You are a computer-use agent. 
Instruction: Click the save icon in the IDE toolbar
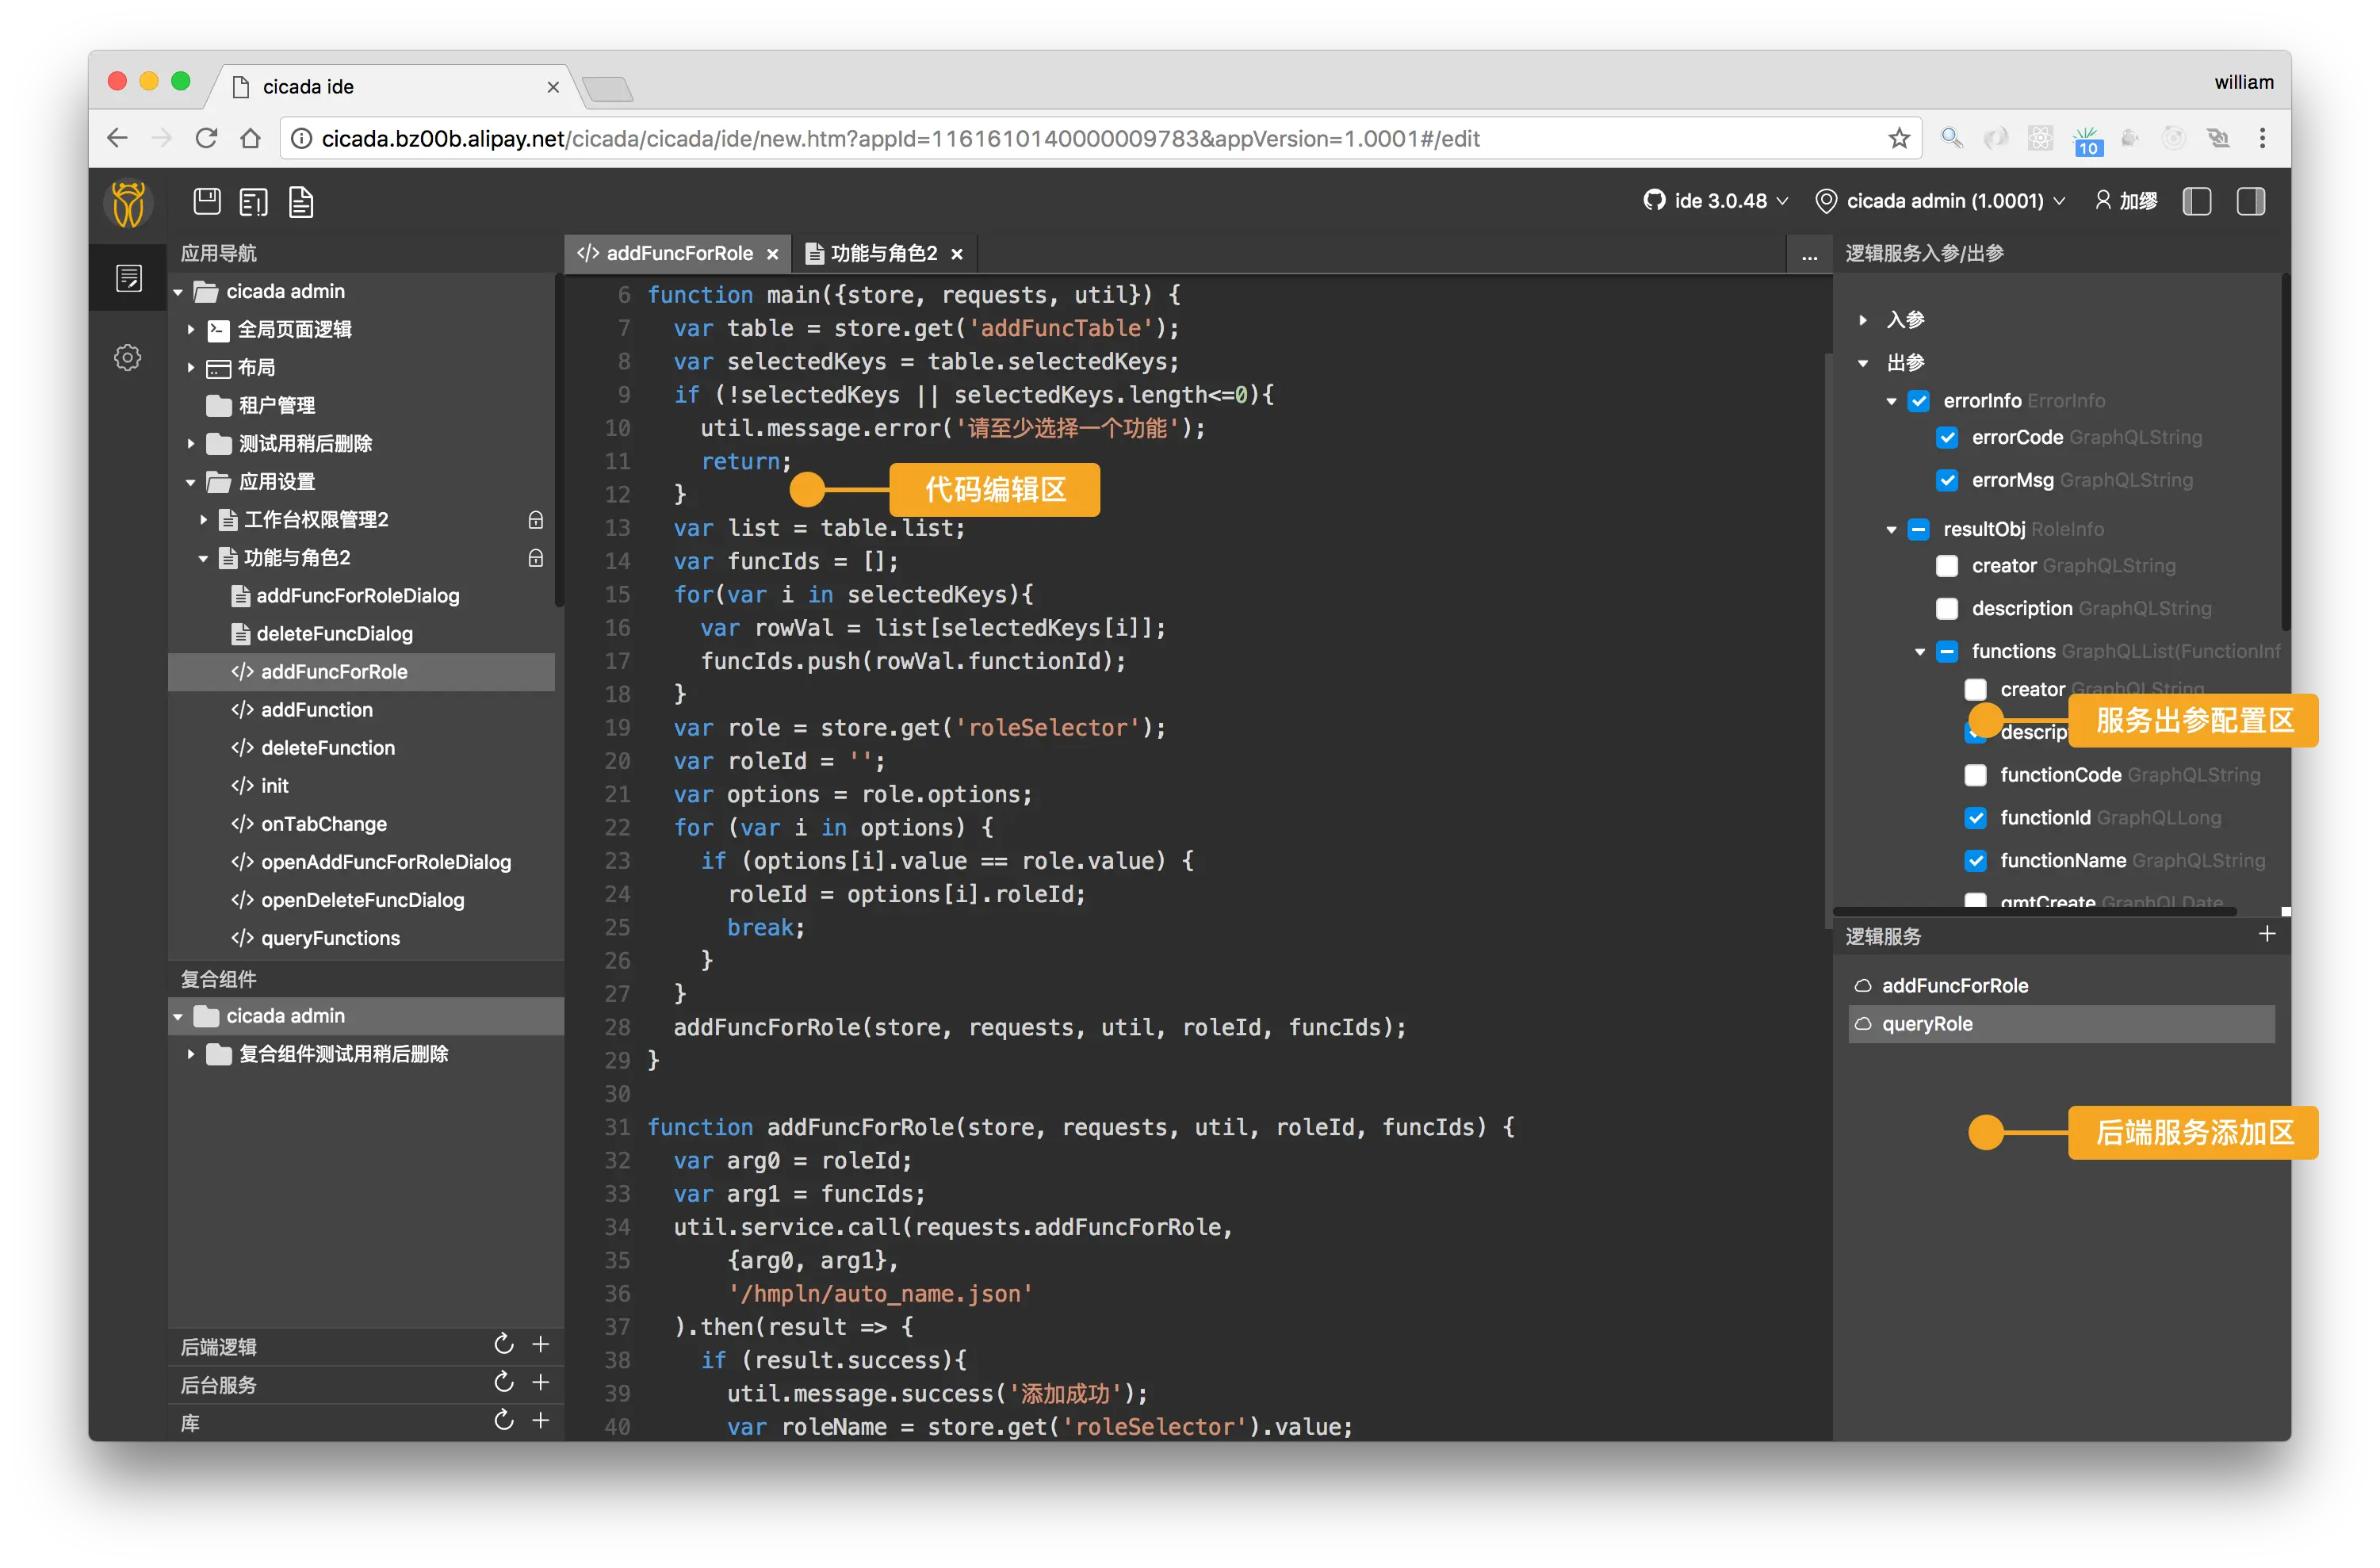click(x=207, y=201)
